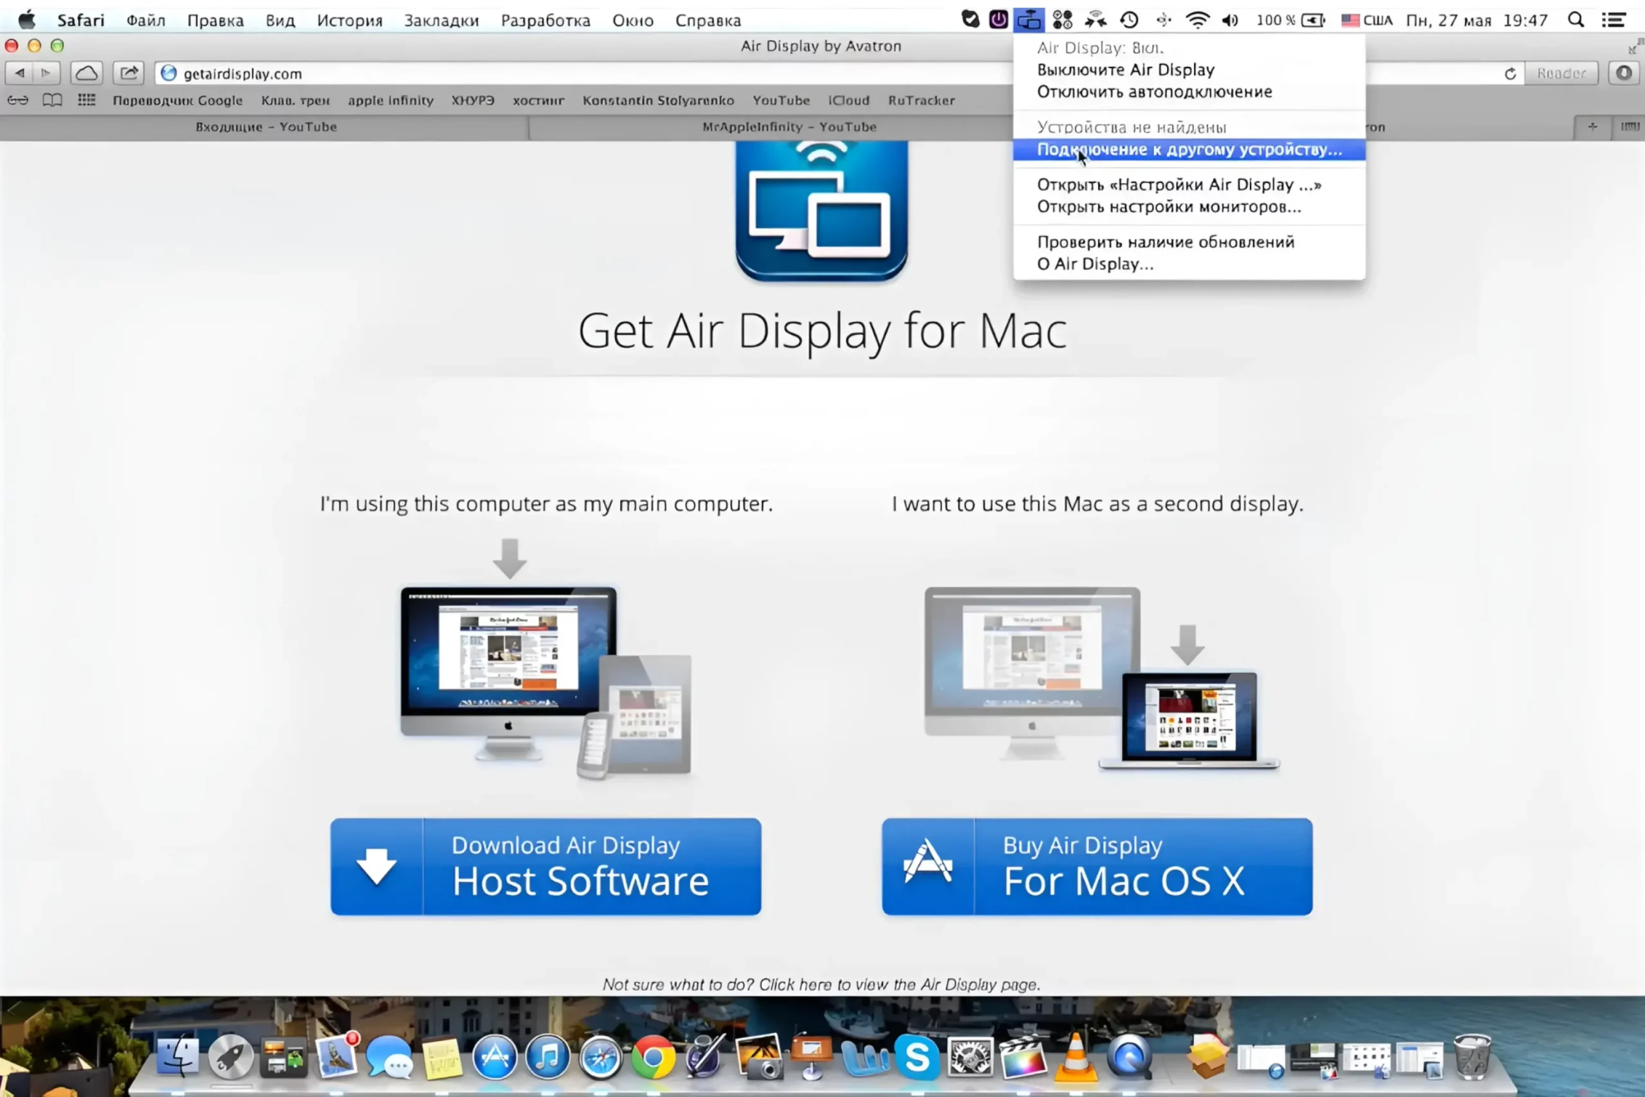
Task: Open the iCloud tabs cloud icon
Action: [87, 73]
